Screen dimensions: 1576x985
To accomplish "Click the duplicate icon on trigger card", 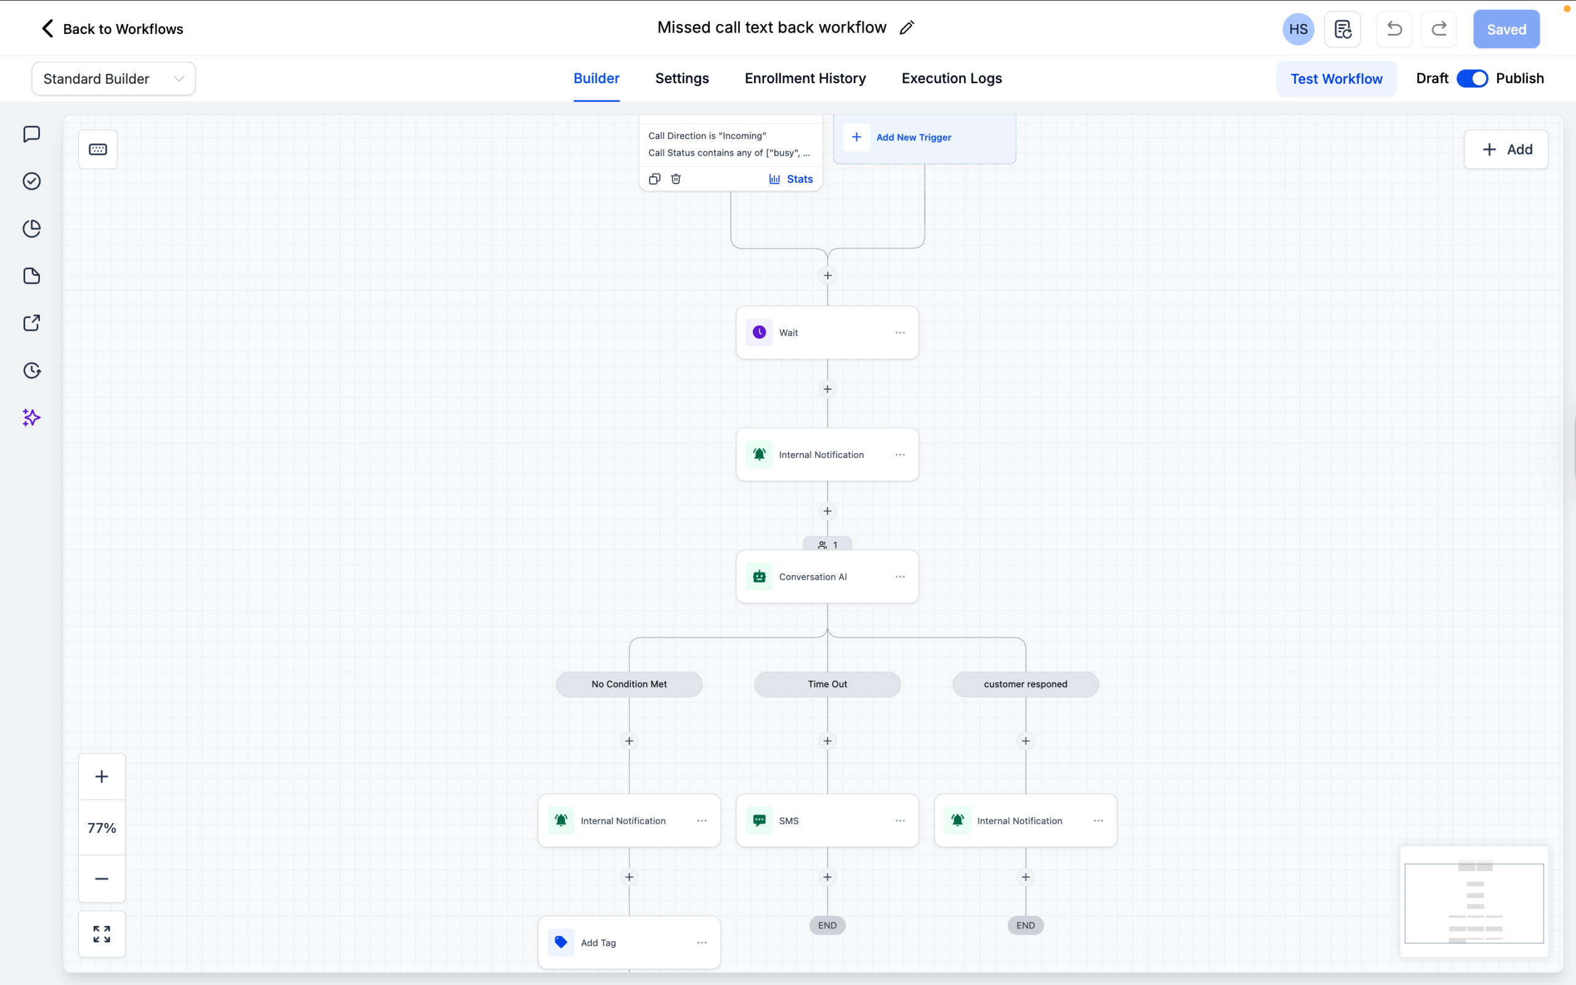I will point(654,179).
